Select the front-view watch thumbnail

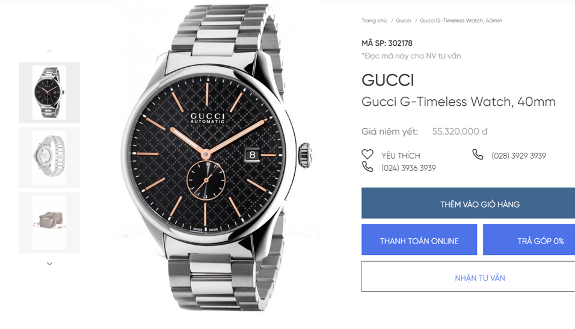(x=49, y=93)
